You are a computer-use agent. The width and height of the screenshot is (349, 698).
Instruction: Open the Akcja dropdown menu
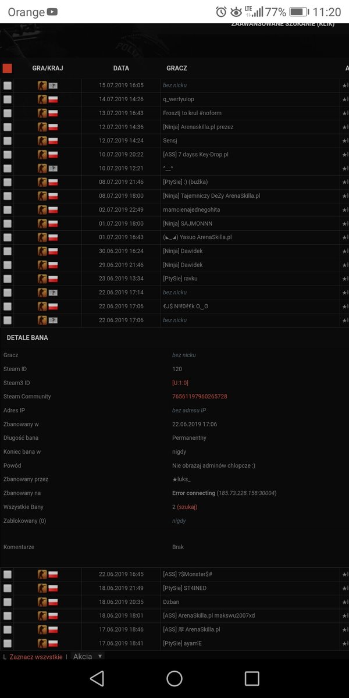[88, 656]
